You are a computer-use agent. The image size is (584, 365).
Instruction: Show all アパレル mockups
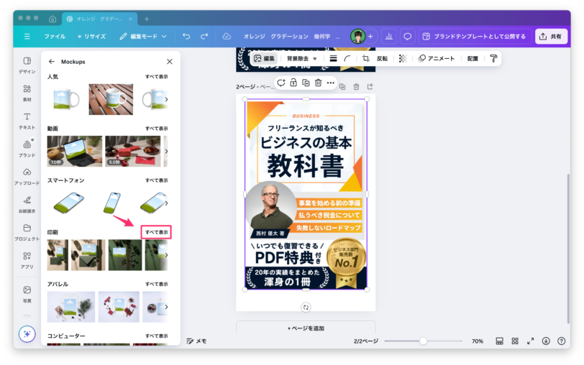pos(157,284)
